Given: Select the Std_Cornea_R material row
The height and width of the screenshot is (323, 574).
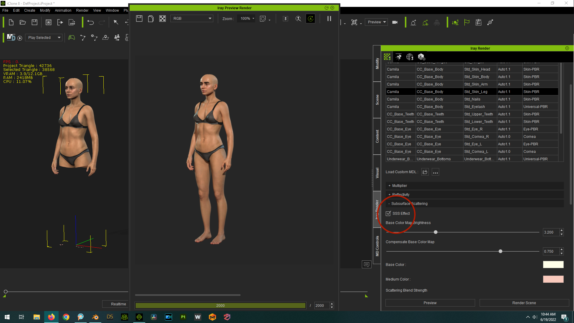Looking at the screenshot, I should [x=472, y=137].
